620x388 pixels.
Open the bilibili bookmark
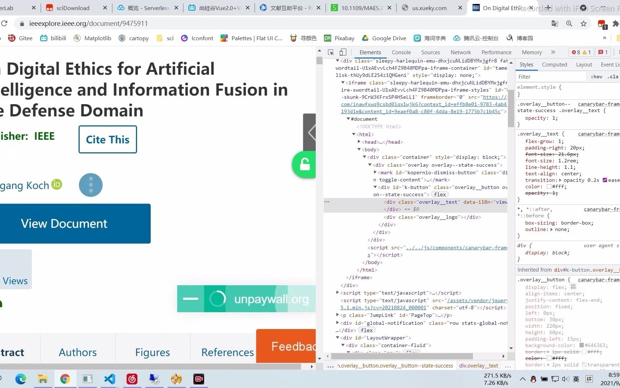[53, 38]
